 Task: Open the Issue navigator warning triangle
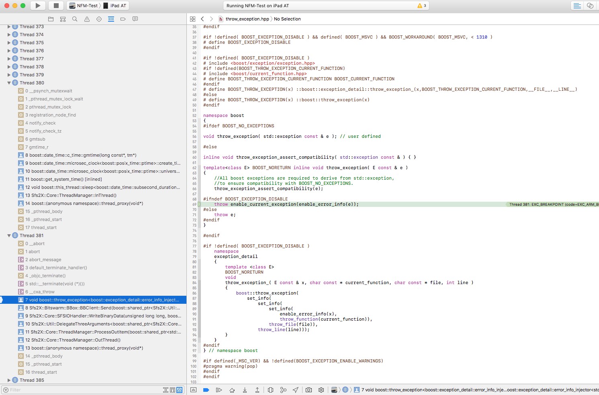(x=87, y=19)
